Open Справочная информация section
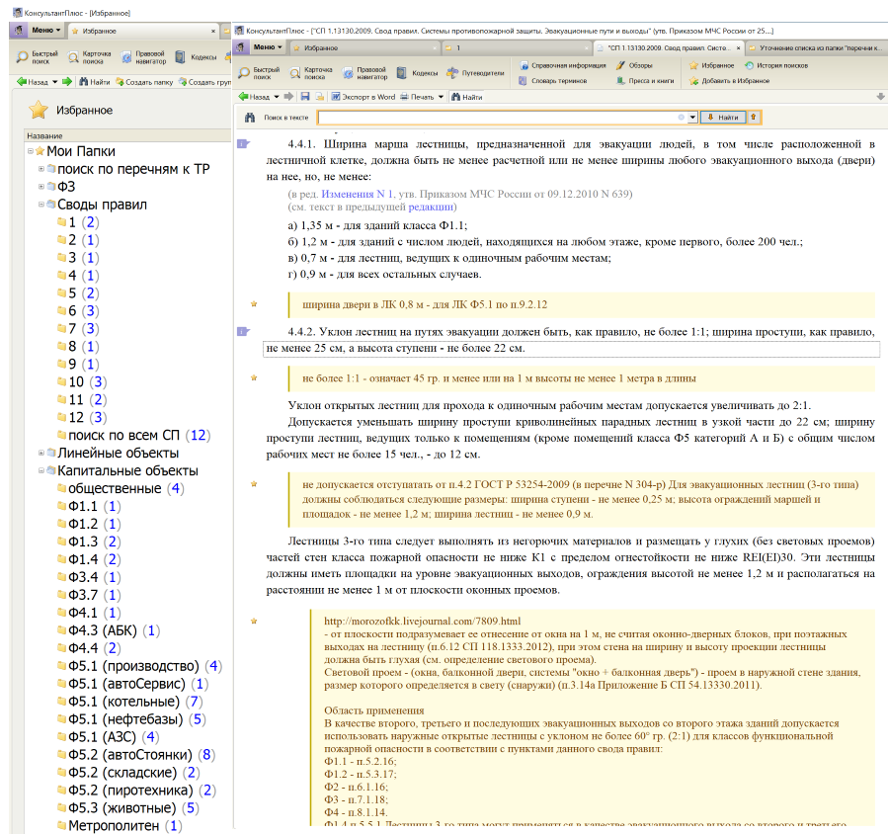The height and width of the screenshot is (834, 888). [x=562, y=66]
